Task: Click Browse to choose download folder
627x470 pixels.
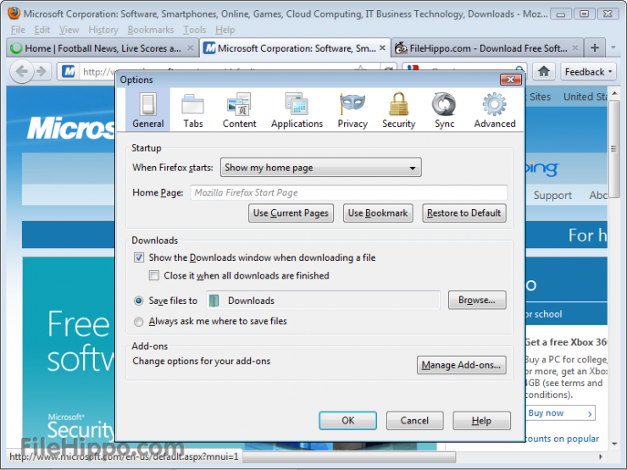Action: (x=476, y=300)
